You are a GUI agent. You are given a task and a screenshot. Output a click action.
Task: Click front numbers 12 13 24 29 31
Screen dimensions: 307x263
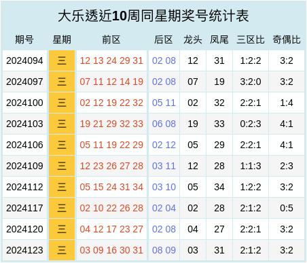111,60
